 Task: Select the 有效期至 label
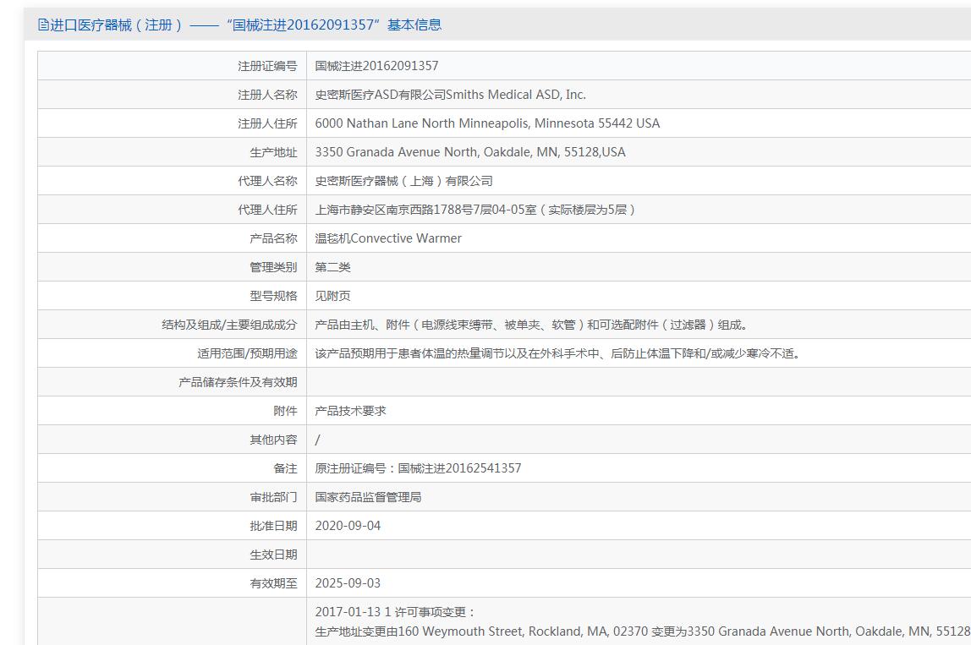click(x=274, y=584)
